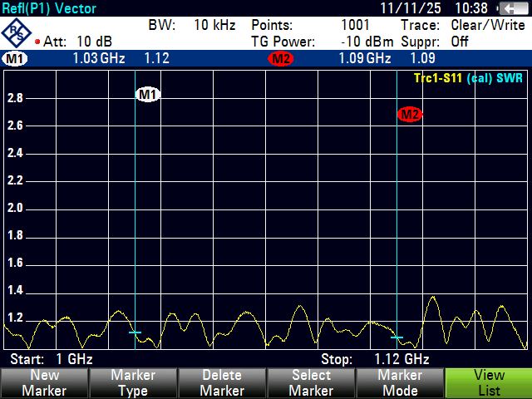Click the 1.4 y-axis scale label

pyautogui.click(x=15, y=290)
